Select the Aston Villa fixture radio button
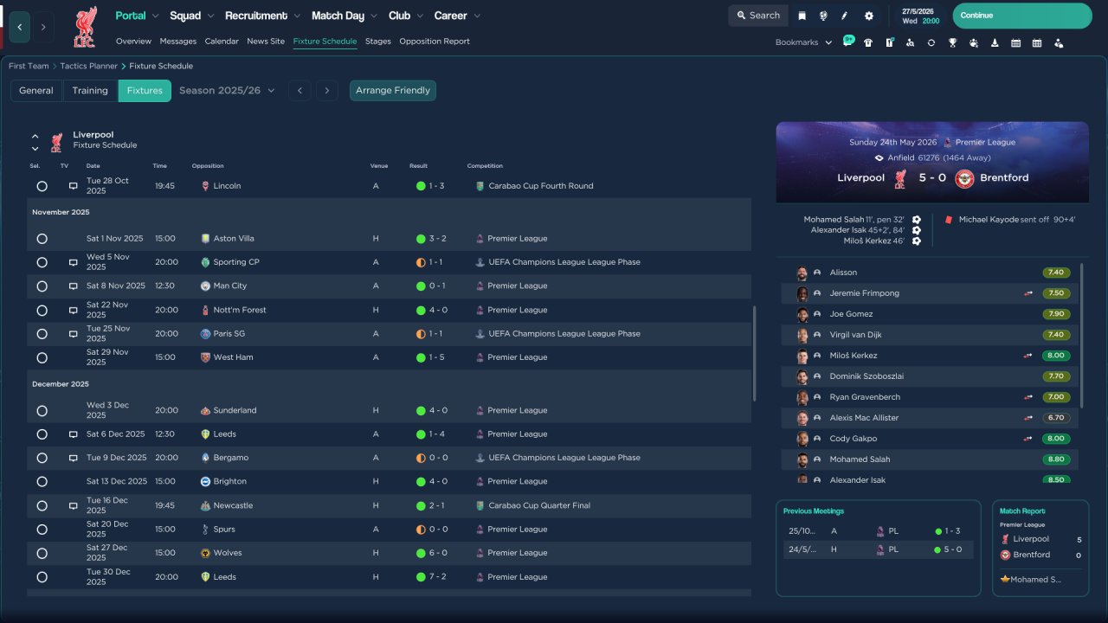The image size is (1108, 623). point(42,239)
